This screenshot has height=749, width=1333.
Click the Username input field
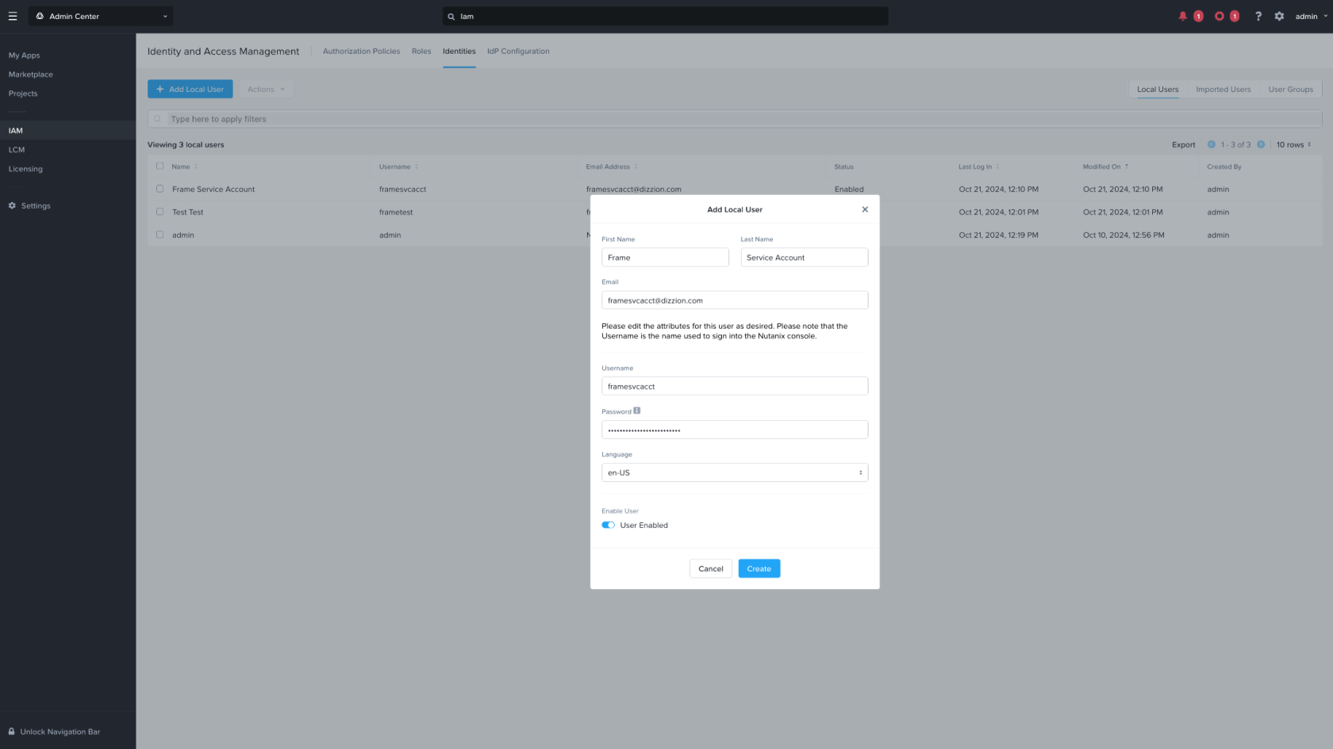734,386
